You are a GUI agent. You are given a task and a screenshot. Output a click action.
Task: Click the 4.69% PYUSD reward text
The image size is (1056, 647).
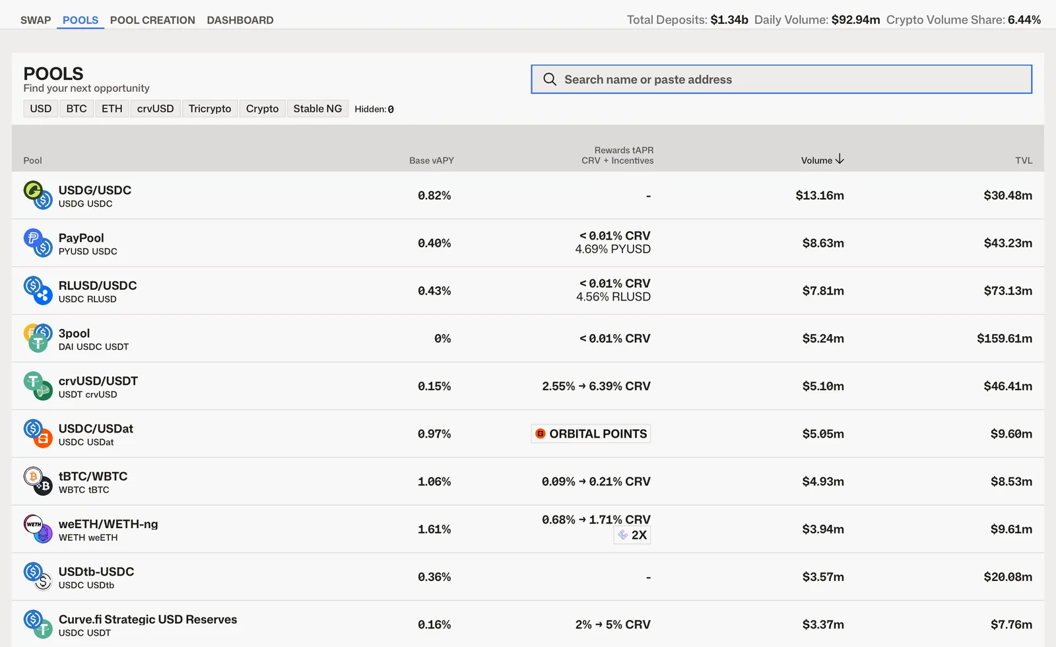612,249
